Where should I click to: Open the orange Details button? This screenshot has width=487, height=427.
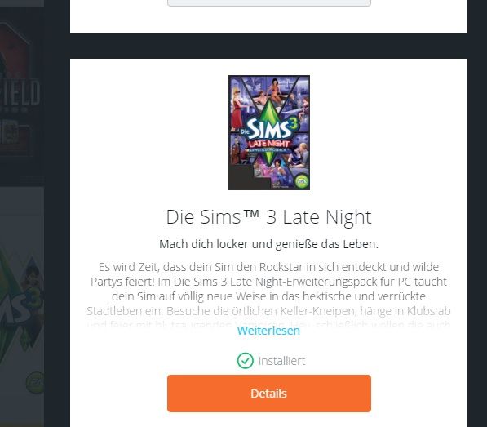click(x=269, y=394)
